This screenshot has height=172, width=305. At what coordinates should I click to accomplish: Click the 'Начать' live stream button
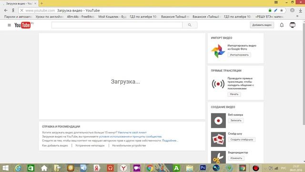pyautogui.click(x=234, y=94)
